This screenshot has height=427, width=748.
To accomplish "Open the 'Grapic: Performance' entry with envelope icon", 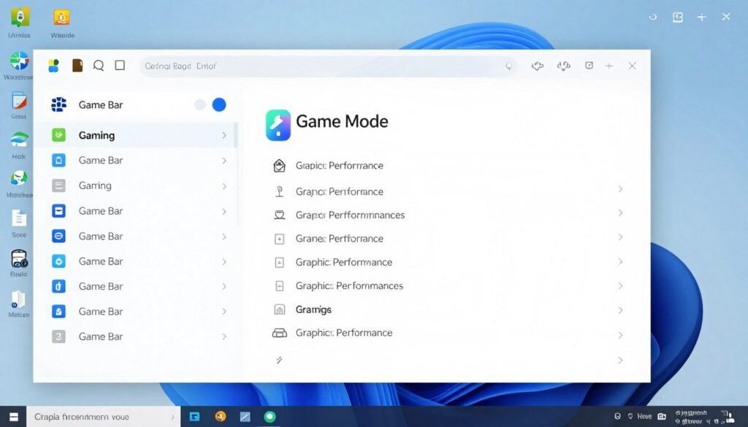I will [339, 166].
